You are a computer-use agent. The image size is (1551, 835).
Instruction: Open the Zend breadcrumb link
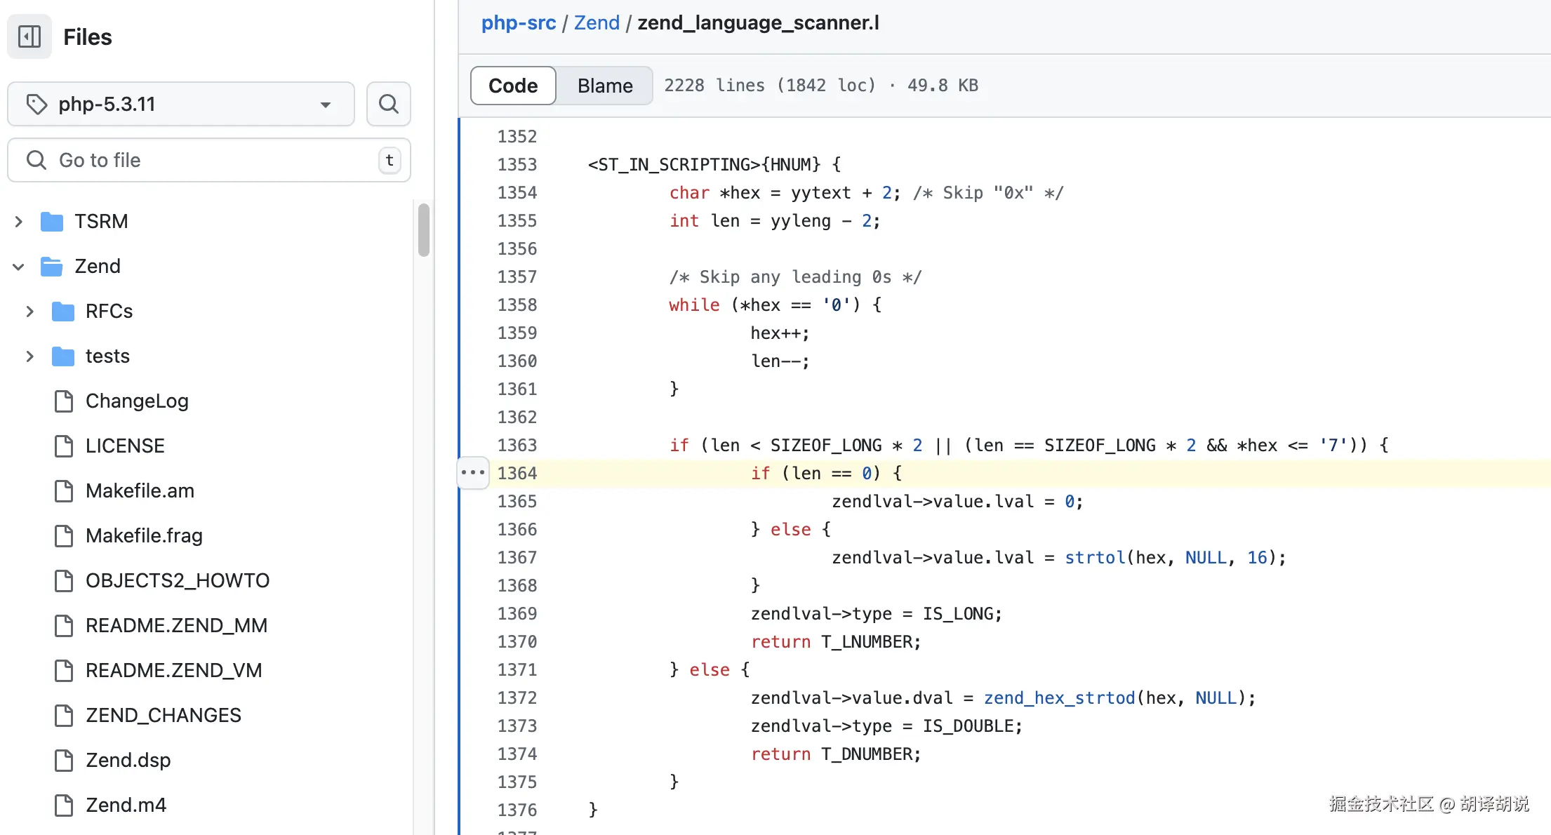point(597,22)
